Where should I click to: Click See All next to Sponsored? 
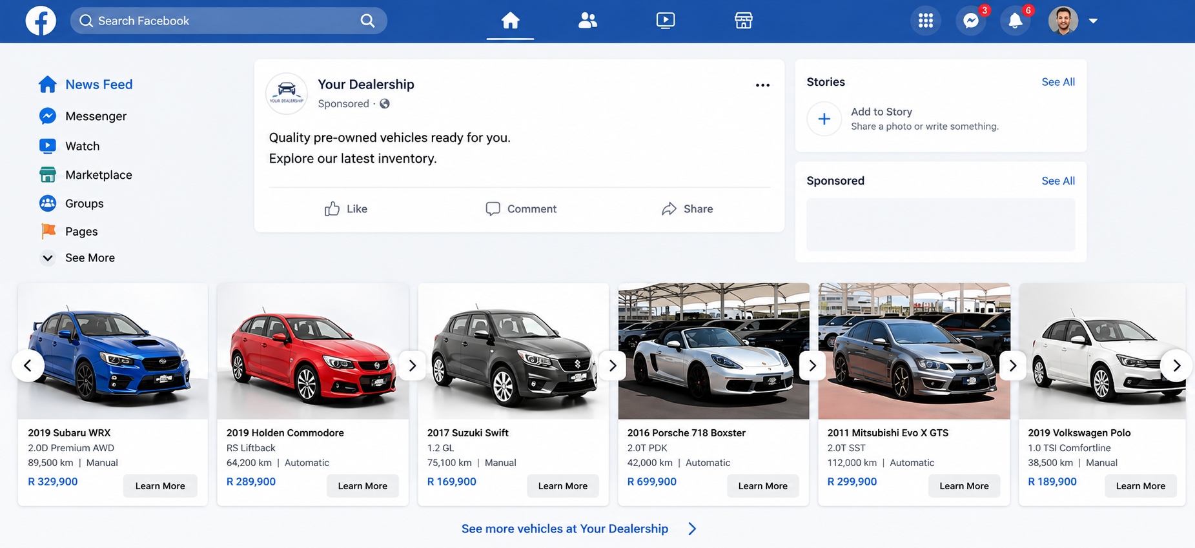(x=1058, y=181)
